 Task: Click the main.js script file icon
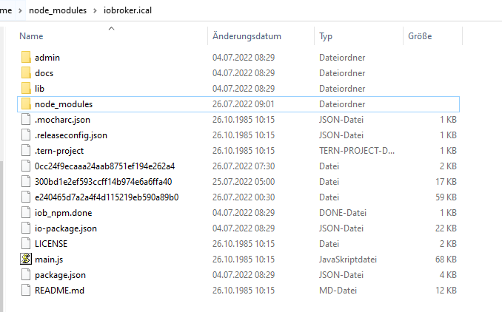[x=26, y=260]
